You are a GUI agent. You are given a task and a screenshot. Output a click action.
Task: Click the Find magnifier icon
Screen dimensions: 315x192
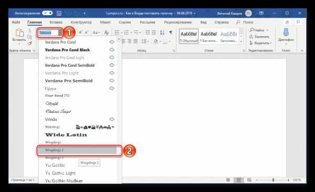pyautogui.click(x=251, y=30)
